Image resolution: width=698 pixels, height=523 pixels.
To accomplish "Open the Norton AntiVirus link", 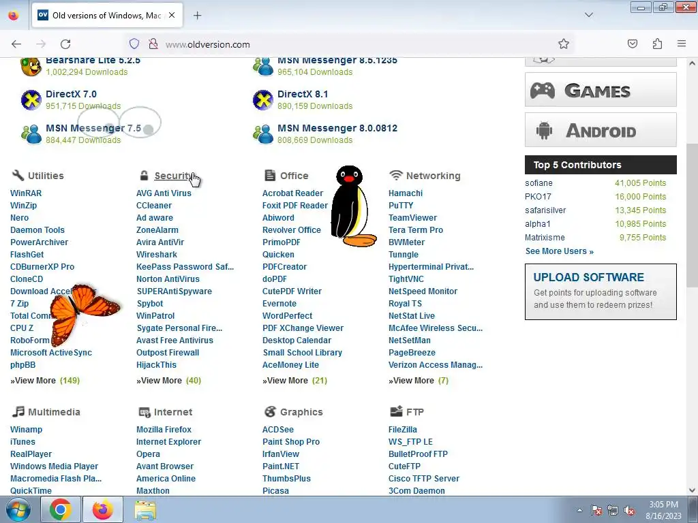I will [x=168, y=279].
